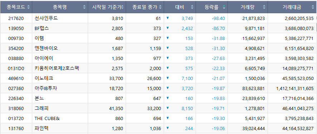Click stock code 013720
The image size is (317, 134).
point(16,119)
